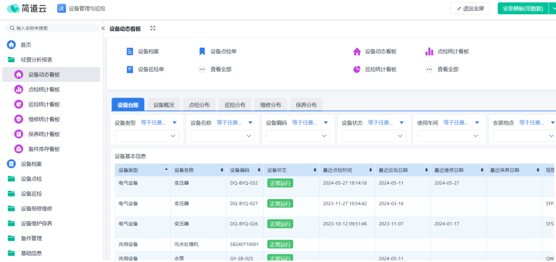Click 正常运行 status in DQ-BYQ-026 row
The width and height of the screenshot is (556, 262).
(x=280, y=224)
